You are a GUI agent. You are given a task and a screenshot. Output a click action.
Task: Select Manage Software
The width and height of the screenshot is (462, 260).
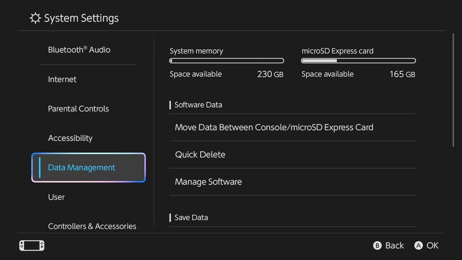point(208,182)
